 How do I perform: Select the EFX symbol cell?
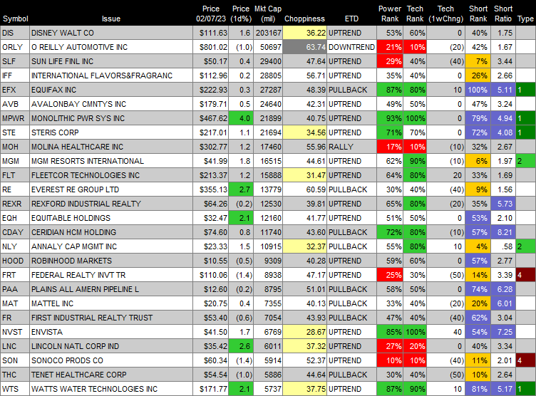pos(15,90)
